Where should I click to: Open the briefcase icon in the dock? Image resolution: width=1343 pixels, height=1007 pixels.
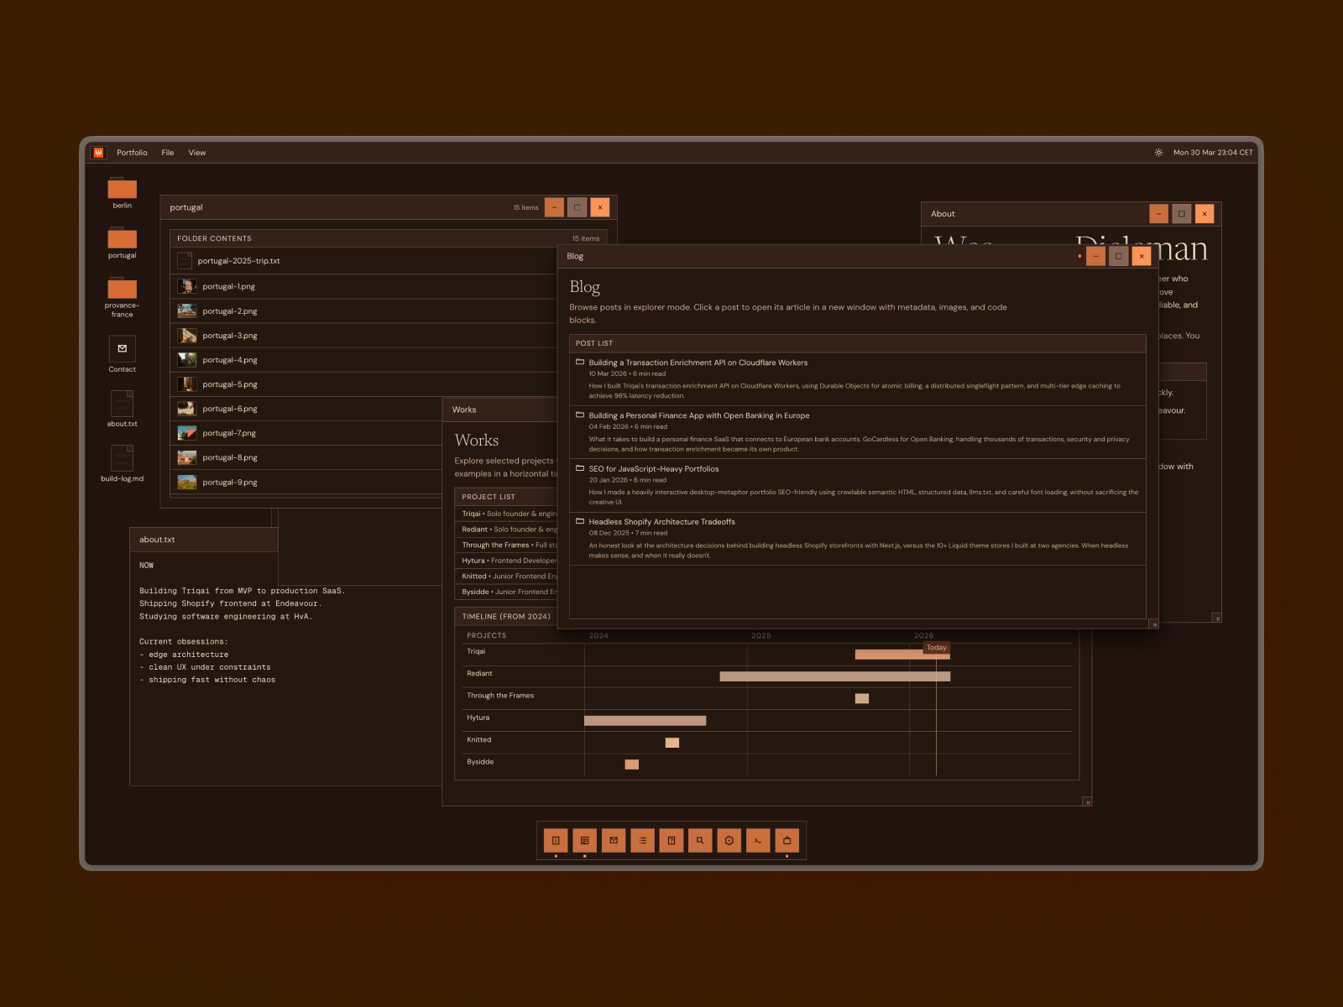click(786, 840)
